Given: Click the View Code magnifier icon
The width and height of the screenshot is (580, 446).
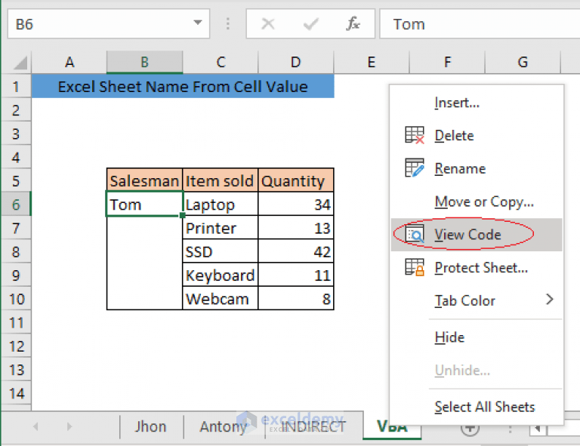Looking at the screenshot, I should click(x=415, y=235).
